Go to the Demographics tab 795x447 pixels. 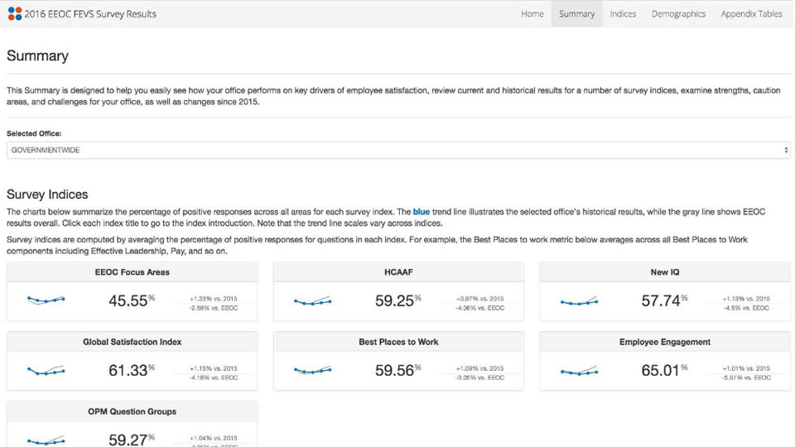pos(678,14)
